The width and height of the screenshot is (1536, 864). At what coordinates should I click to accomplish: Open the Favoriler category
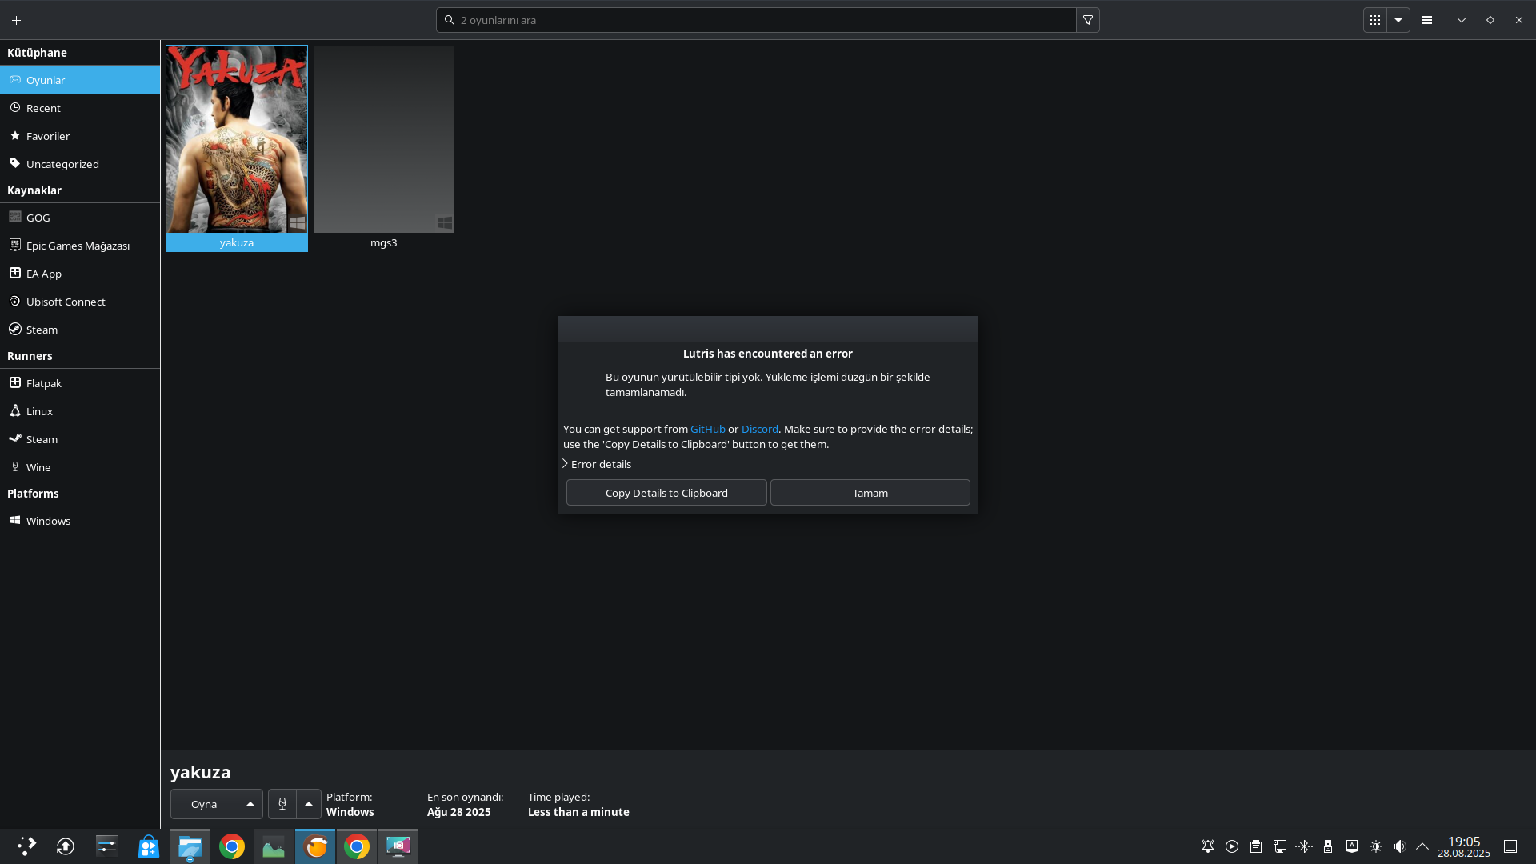click(x=80, y=136)
